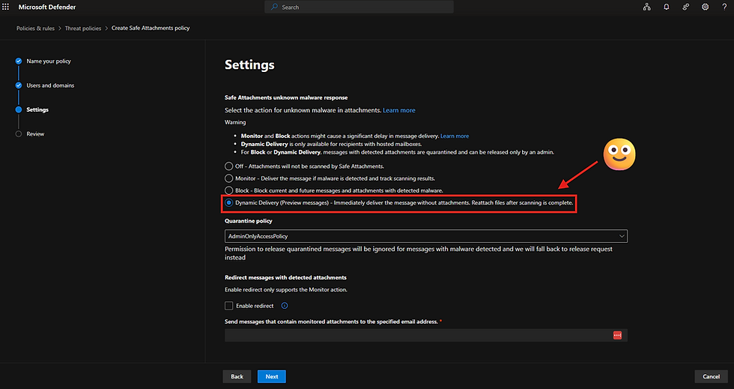The height and width of the screenshot is (389, 734).
Task: Open Learn more link about delivery delay
Action: (x=455, y=136)
